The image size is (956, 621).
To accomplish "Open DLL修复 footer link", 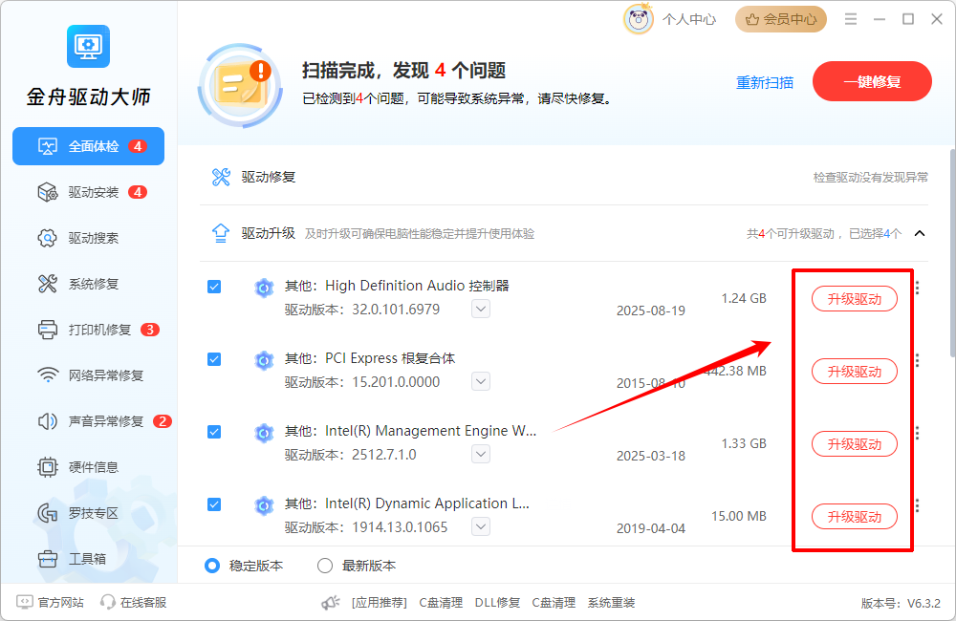I will pyautogui.click(x=497, y=603).
